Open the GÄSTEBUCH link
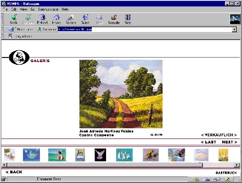 [226, 172]
